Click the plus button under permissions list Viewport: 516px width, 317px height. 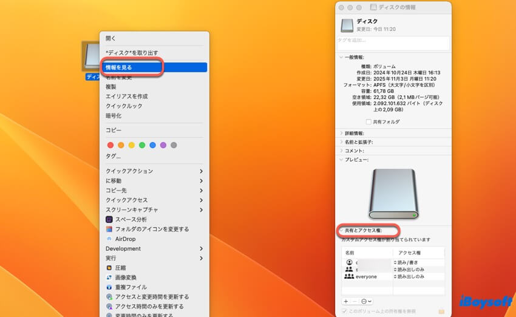pyautogui.click(x=346, y=301)
